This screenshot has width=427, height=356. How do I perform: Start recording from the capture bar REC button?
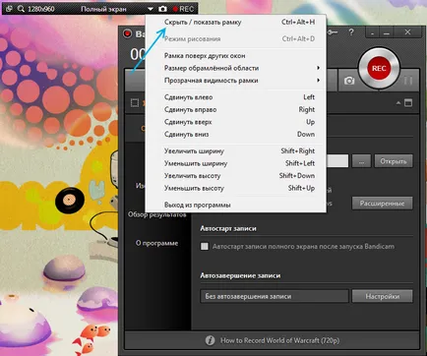(x=184, y=9)
